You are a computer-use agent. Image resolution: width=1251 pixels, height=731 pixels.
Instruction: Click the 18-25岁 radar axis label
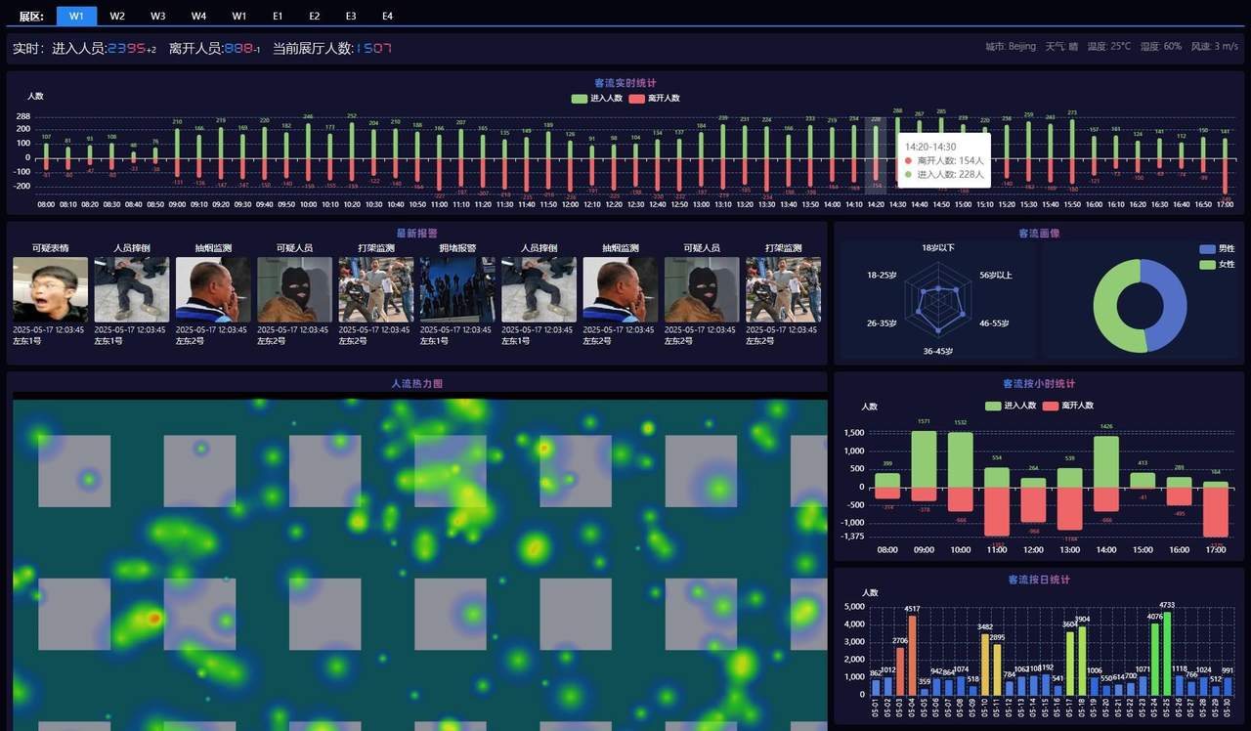click(882, 276)
